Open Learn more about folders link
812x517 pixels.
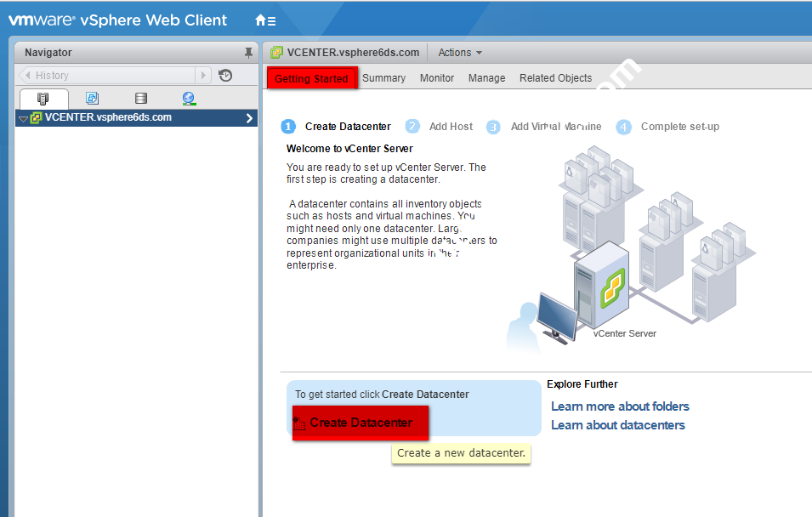[x=620, y=406]
